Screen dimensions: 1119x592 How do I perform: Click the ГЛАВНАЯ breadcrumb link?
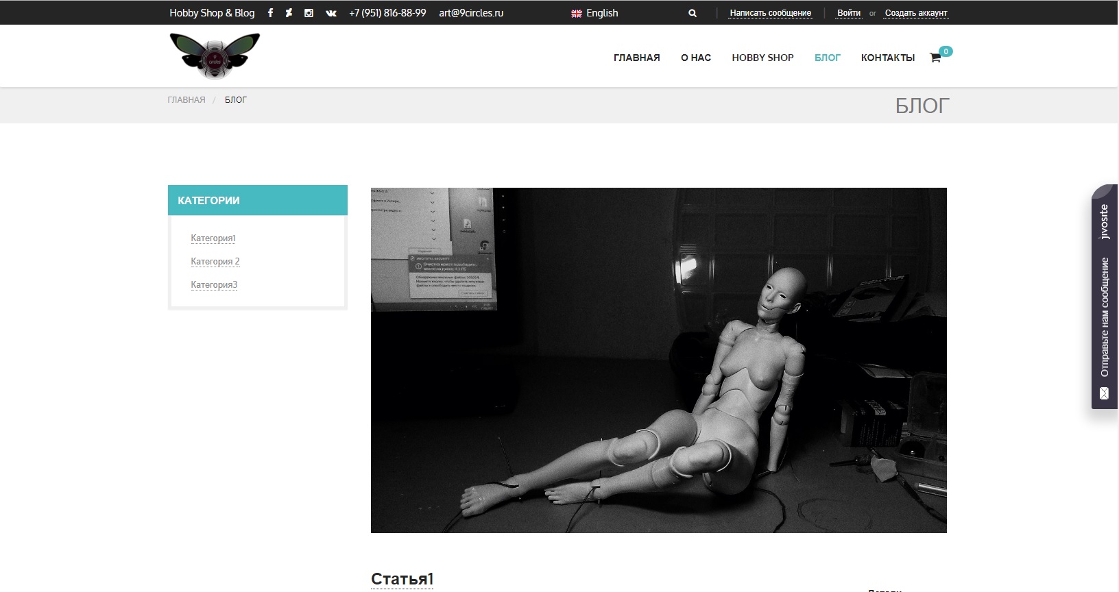[x=186, y=100]
